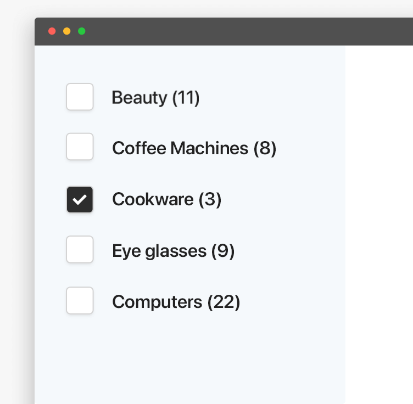The width and height of the screenshot is (413, 404).
Task: Maximize the window using the green button
Action: [x=82, y=31]
